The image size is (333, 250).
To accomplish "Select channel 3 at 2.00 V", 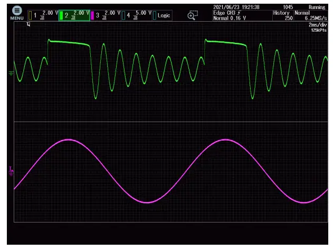I will pyautogui.click(x=106, y=15).
